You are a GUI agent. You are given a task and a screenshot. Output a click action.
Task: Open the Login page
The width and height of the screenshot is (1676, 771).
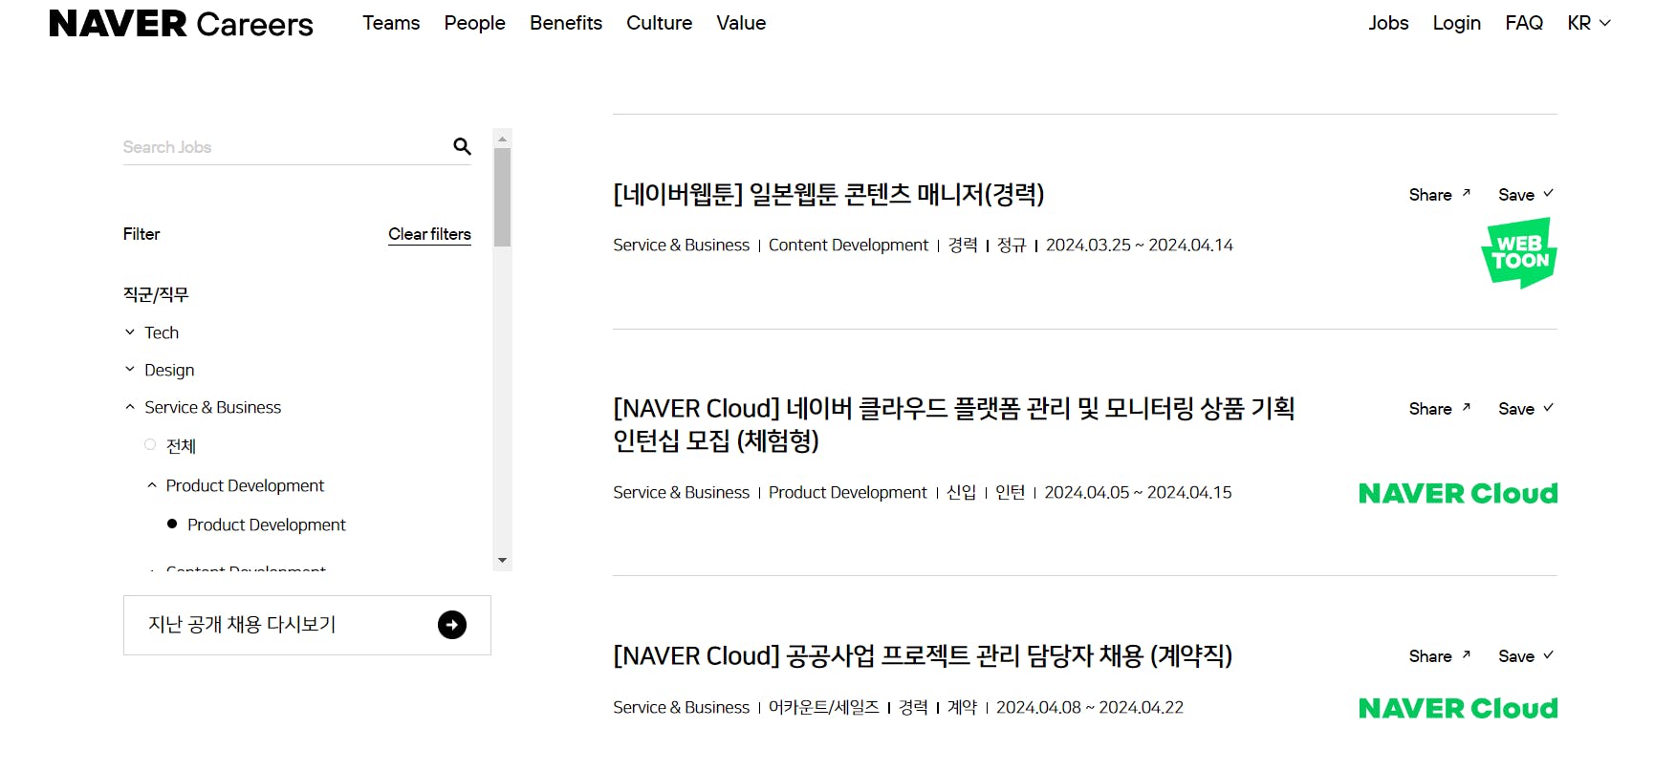coord(1456,23)
